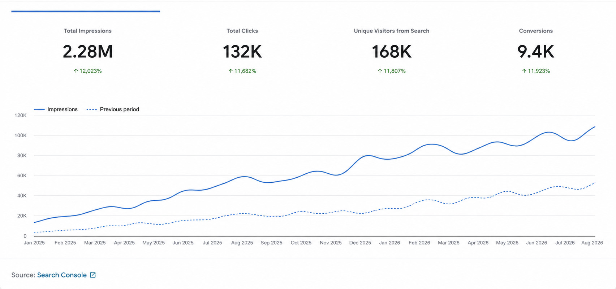Screen dimensions: 616x289
Task: Toggle the Previous period legend entry
Action: pyautogui.click(x=113, y=109)
